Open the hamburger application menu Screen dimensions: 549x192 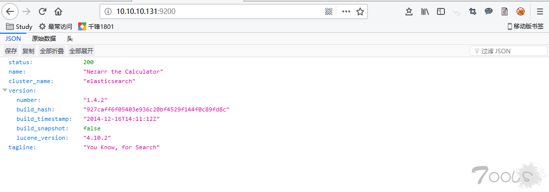coord(540,11)
